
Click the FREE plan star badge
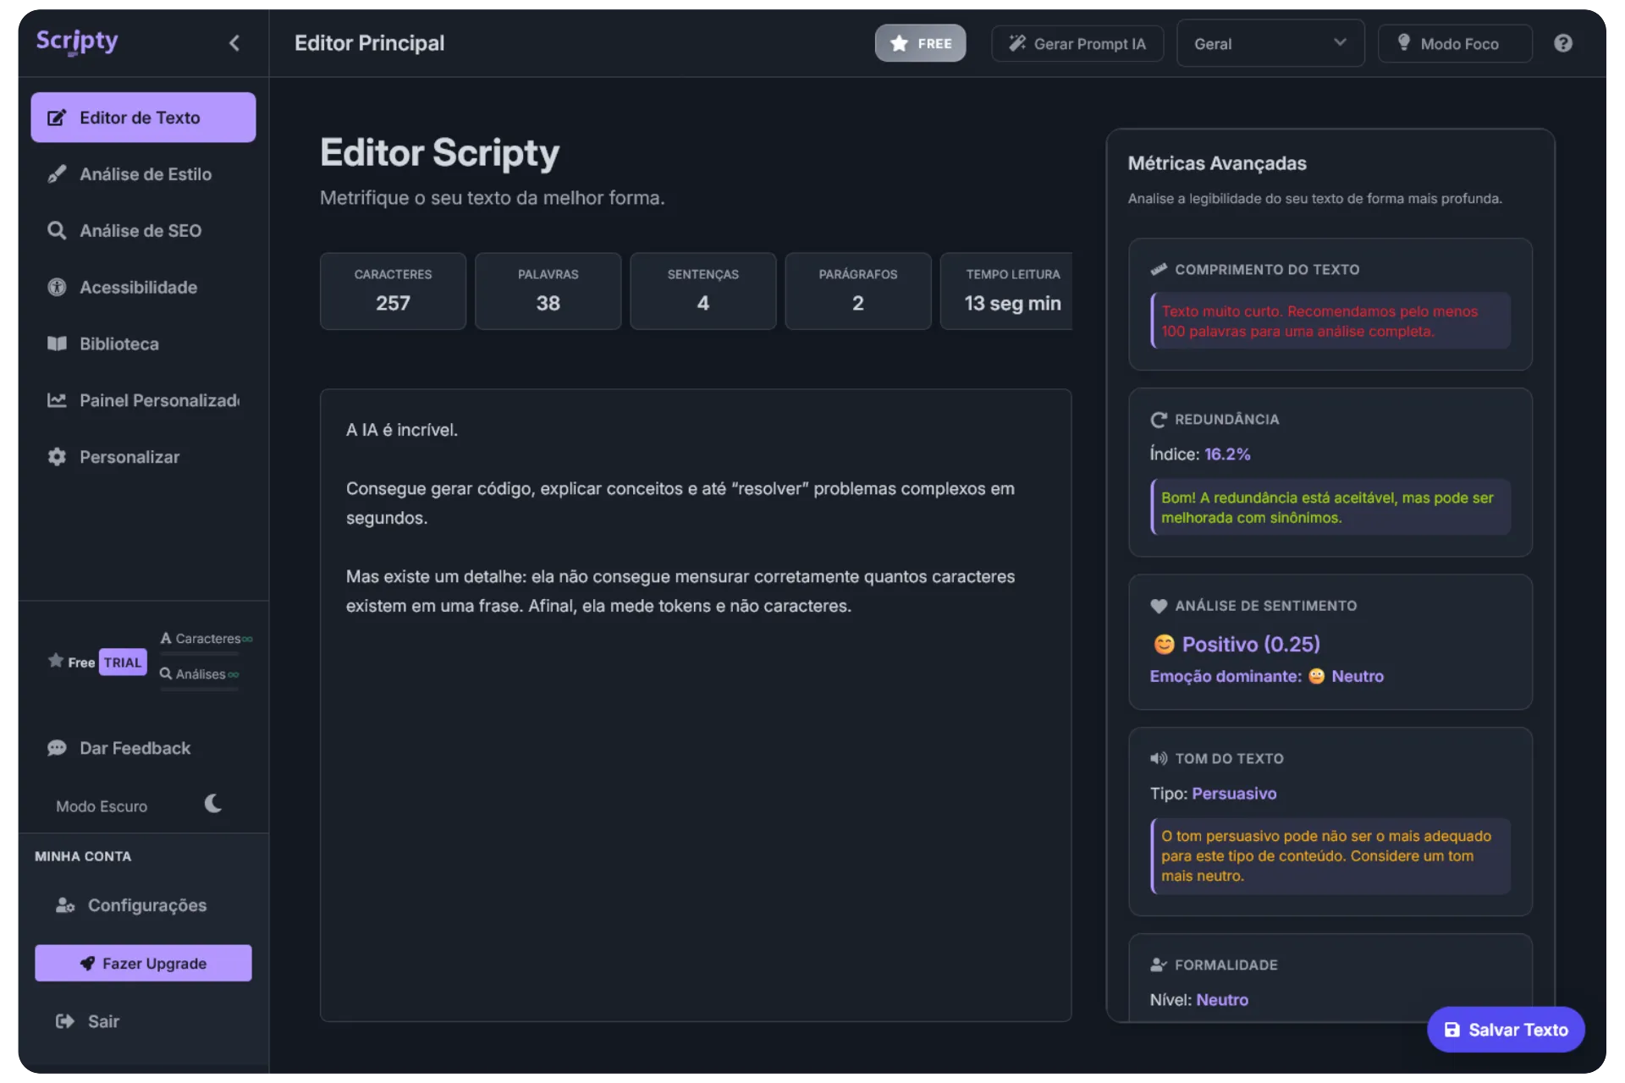click(920, 43)
